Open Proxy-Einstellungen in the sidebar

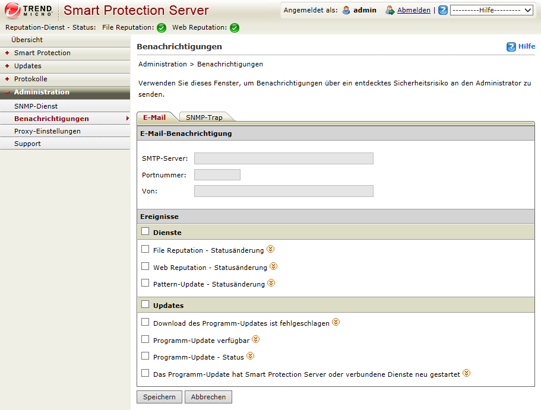click(48, 131)
